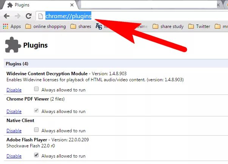Click the Enables Widevine licenses description text

pyautogui.click(x=95, y=80)
